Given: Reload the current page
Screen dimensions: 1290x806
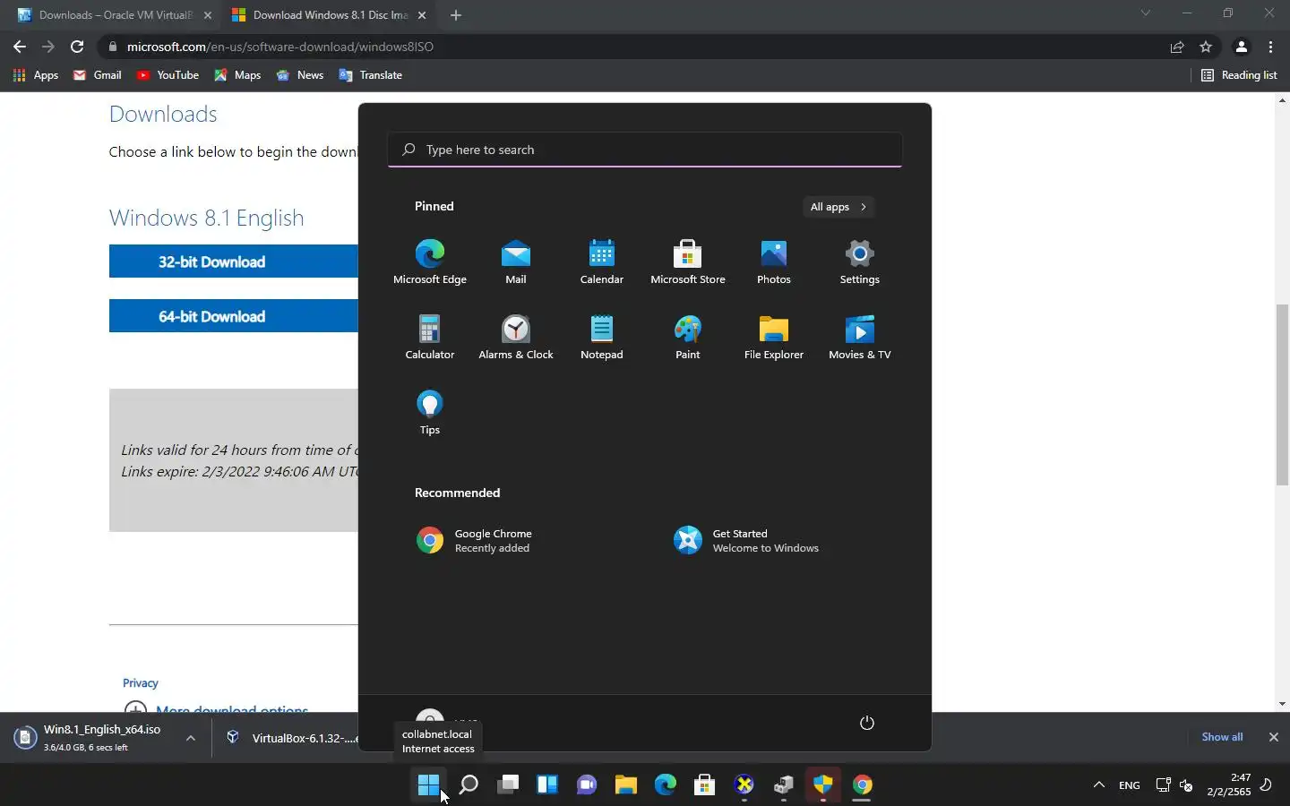Looking at the screenshot, I should (x=77, y=47).
